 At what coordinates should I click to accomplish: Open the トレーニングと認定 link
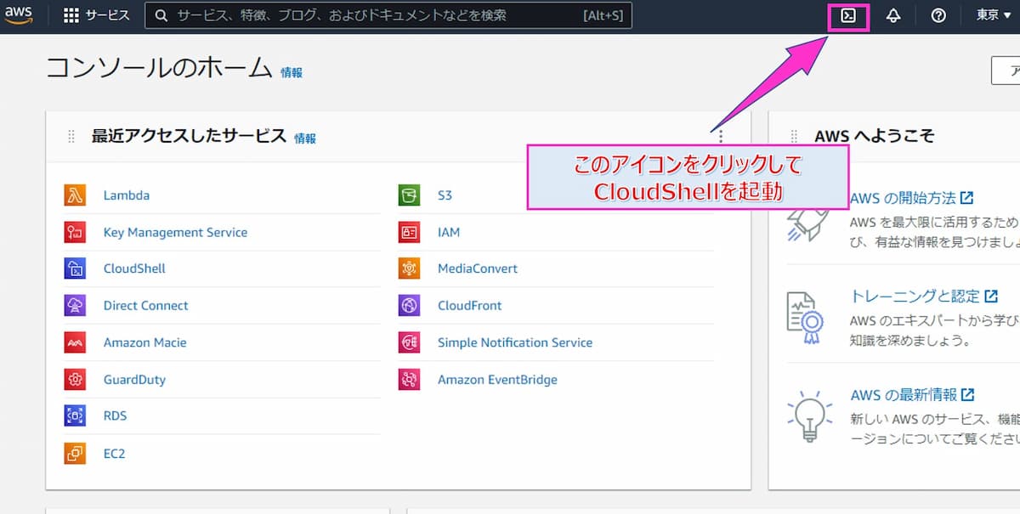tap(924, 297)
